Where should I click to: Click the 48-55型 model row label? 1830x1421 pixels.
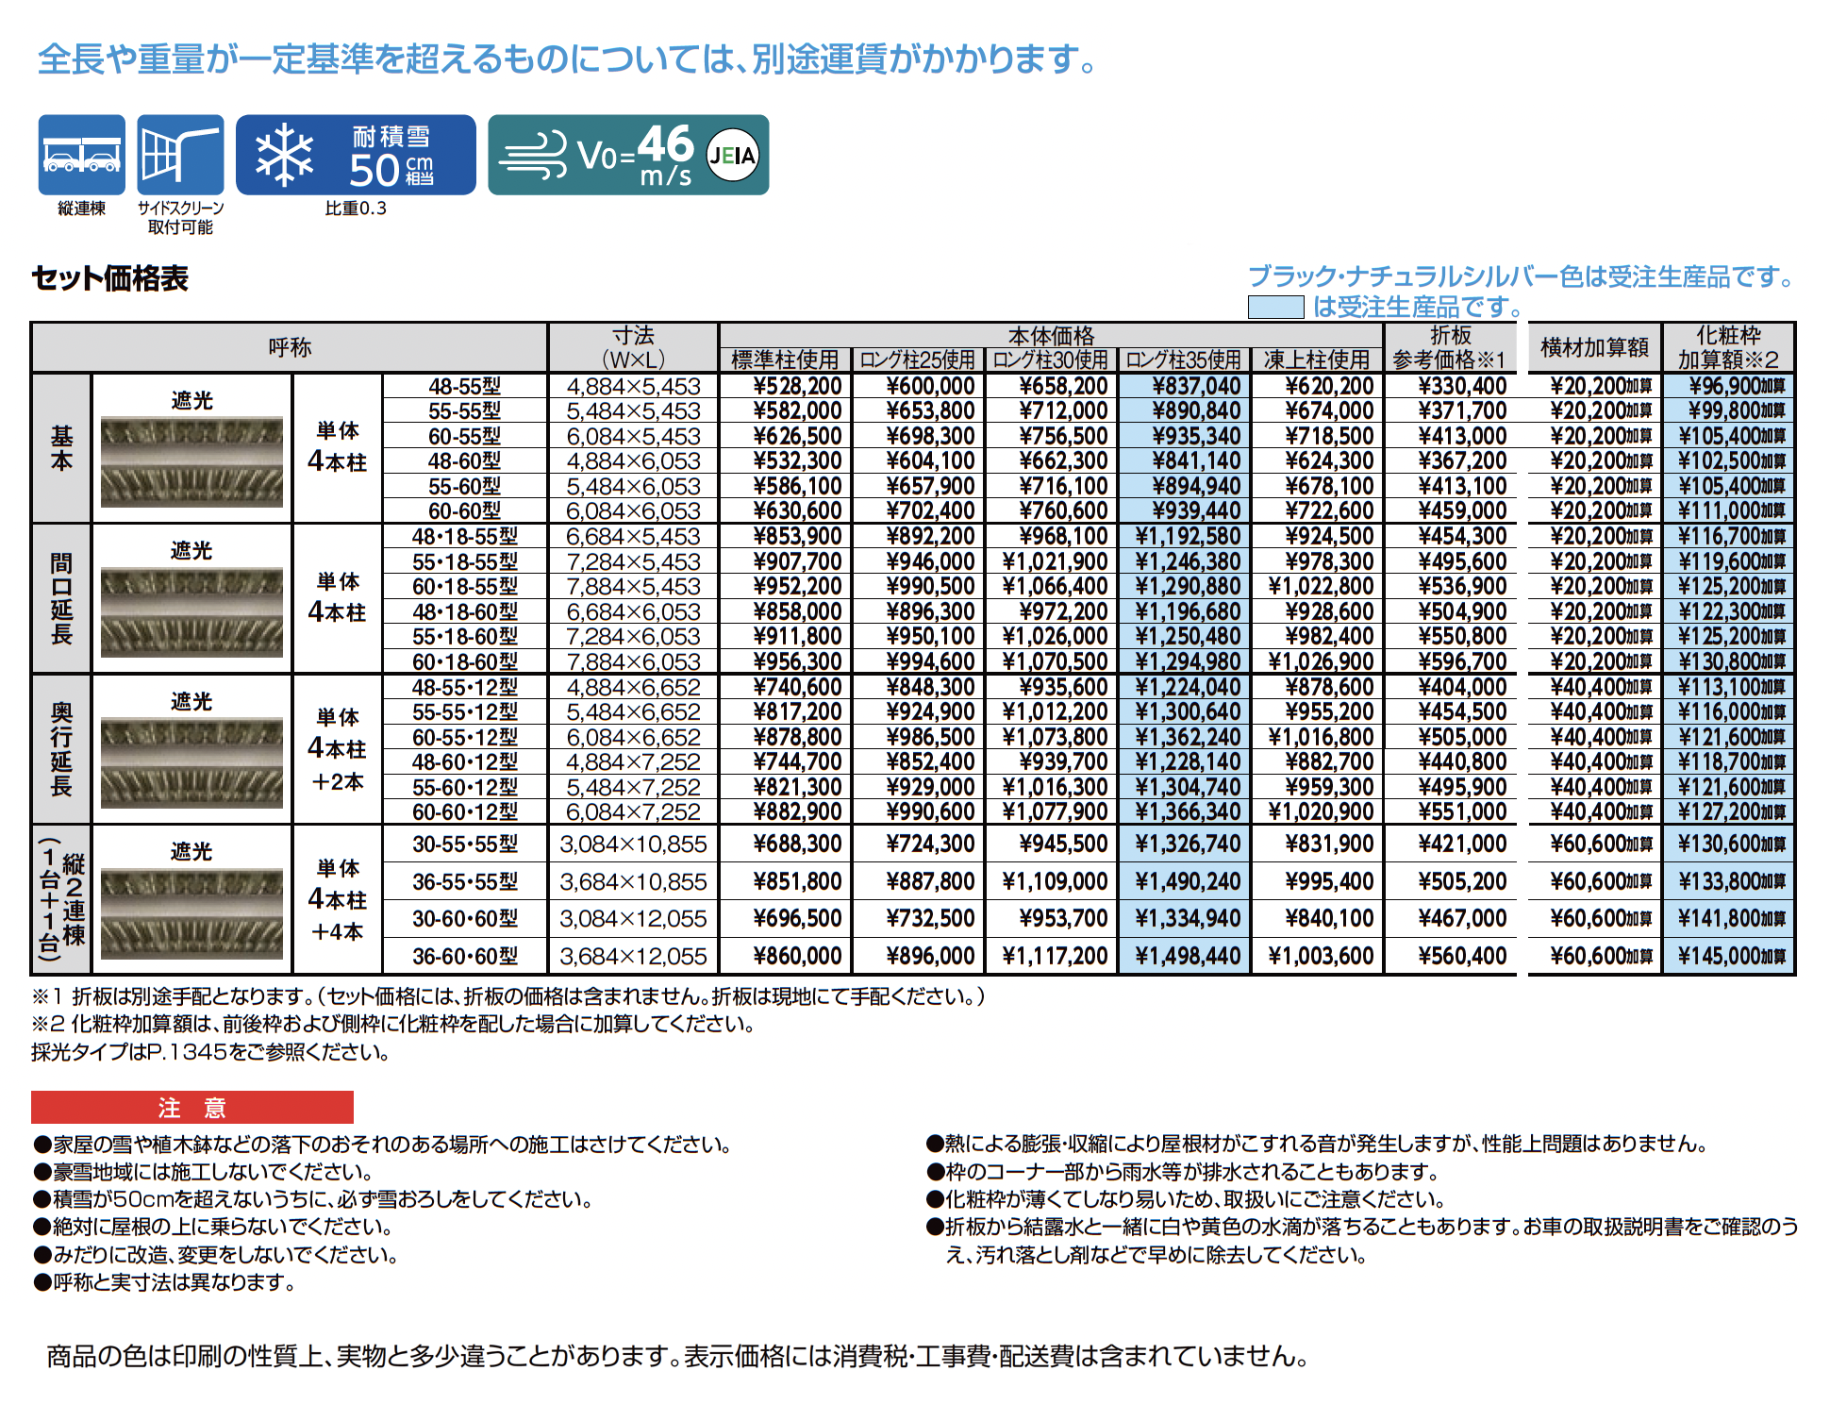464,386
